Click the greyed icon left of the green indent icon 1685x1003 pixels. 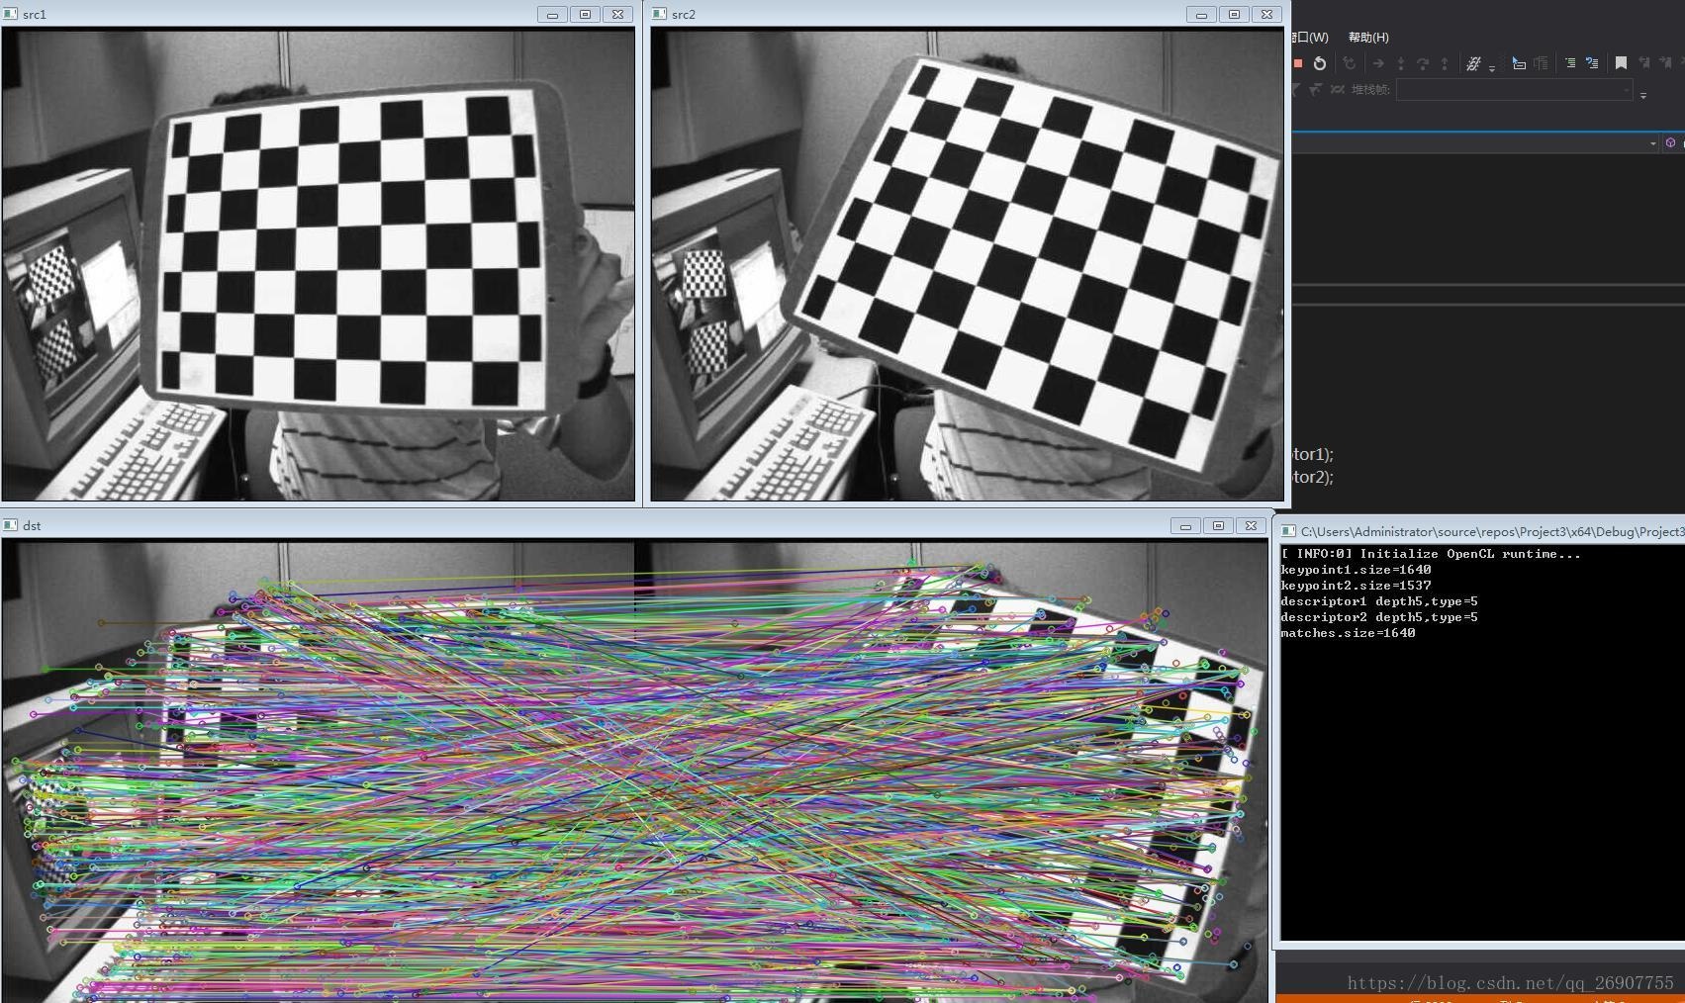[1541, 63]
